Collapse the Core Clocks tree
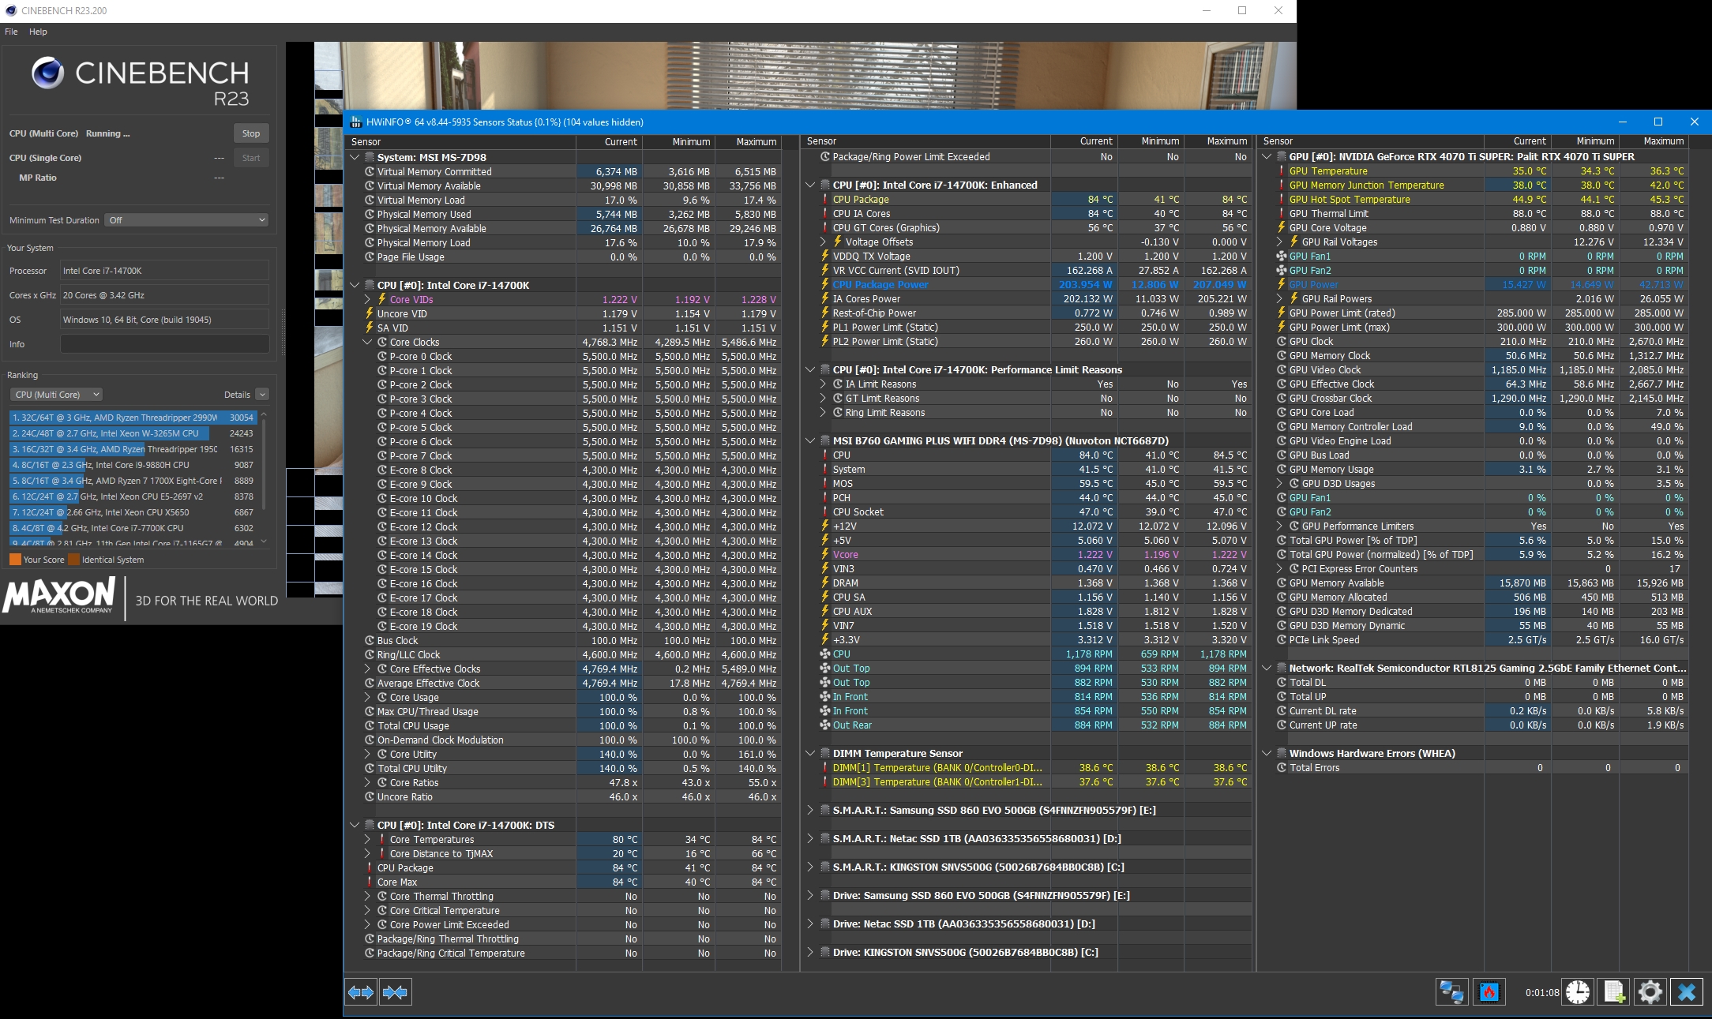The image size is (1712, 1019). tap(367, 343)
